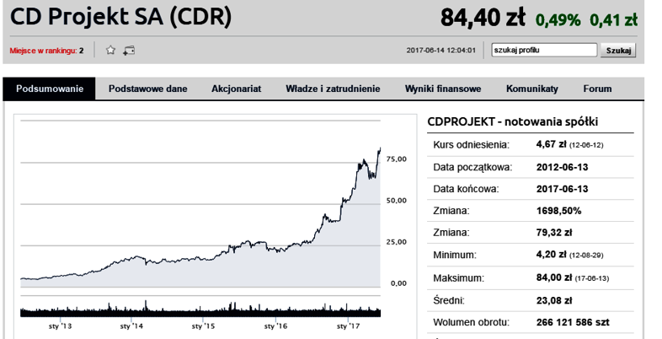Open the Akcjonariat tab
This screenshot has width=662, height=339.
click(237, 89)
